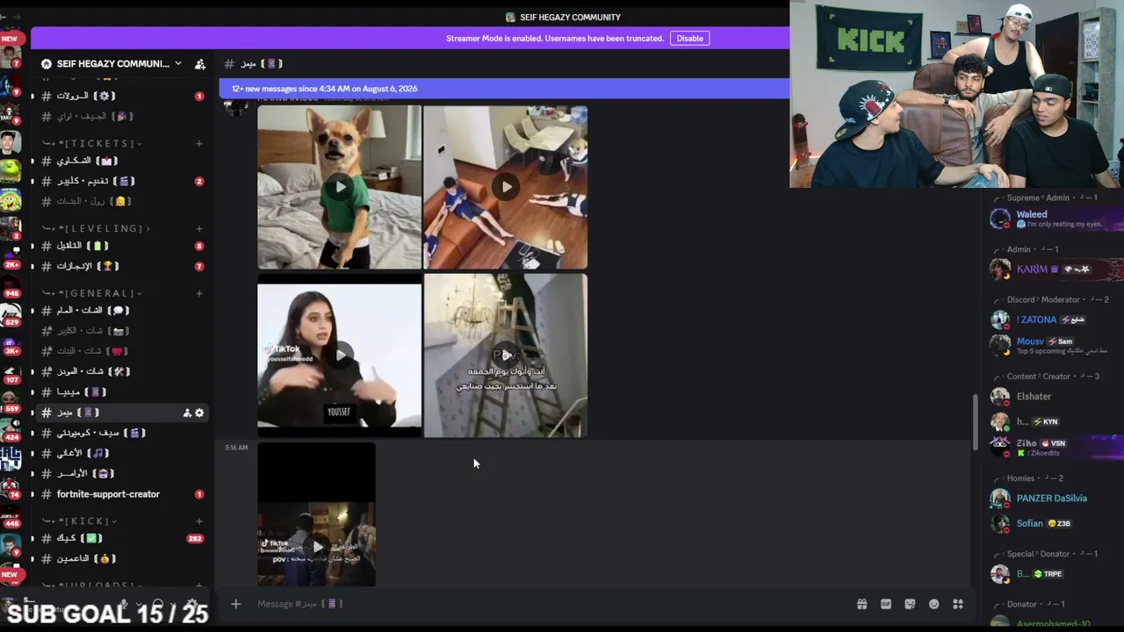Focus the message input field
This screenshot has height=632, width=1124.
click(553, 604)
